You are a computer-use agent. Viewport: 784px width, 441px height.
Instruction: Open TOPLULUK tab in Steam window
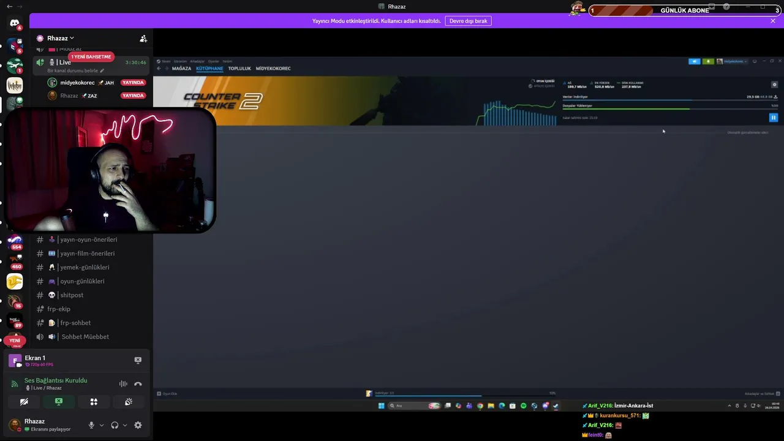pos(239,69)
